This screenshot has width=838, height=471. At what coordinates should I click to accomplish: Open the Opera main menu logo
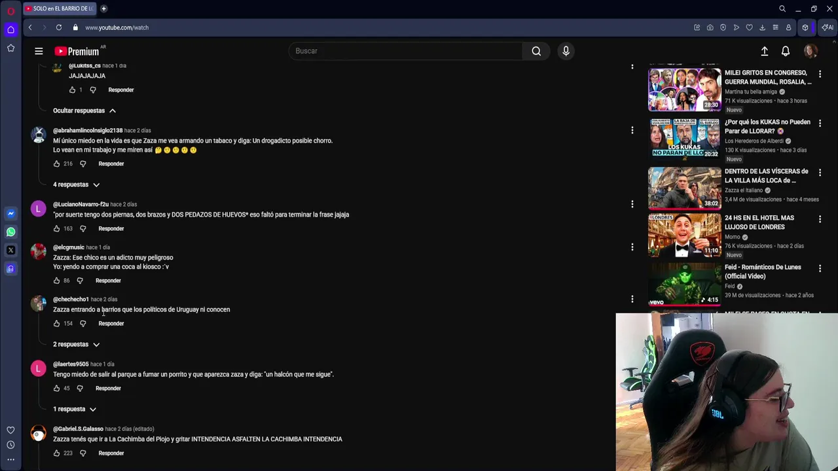[10, 10]
